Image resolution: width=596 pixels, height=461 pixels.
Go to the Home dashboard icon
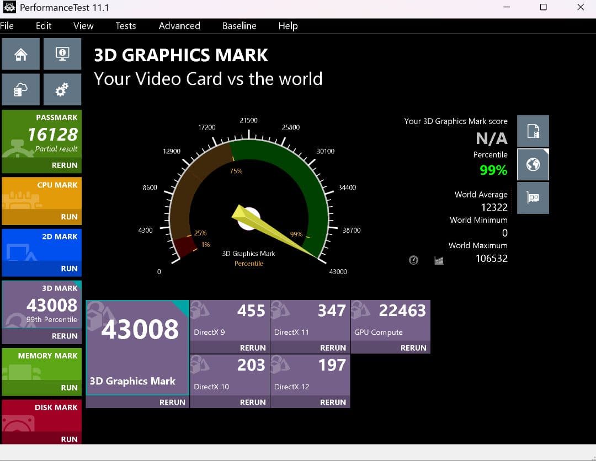tap(21, 54)
